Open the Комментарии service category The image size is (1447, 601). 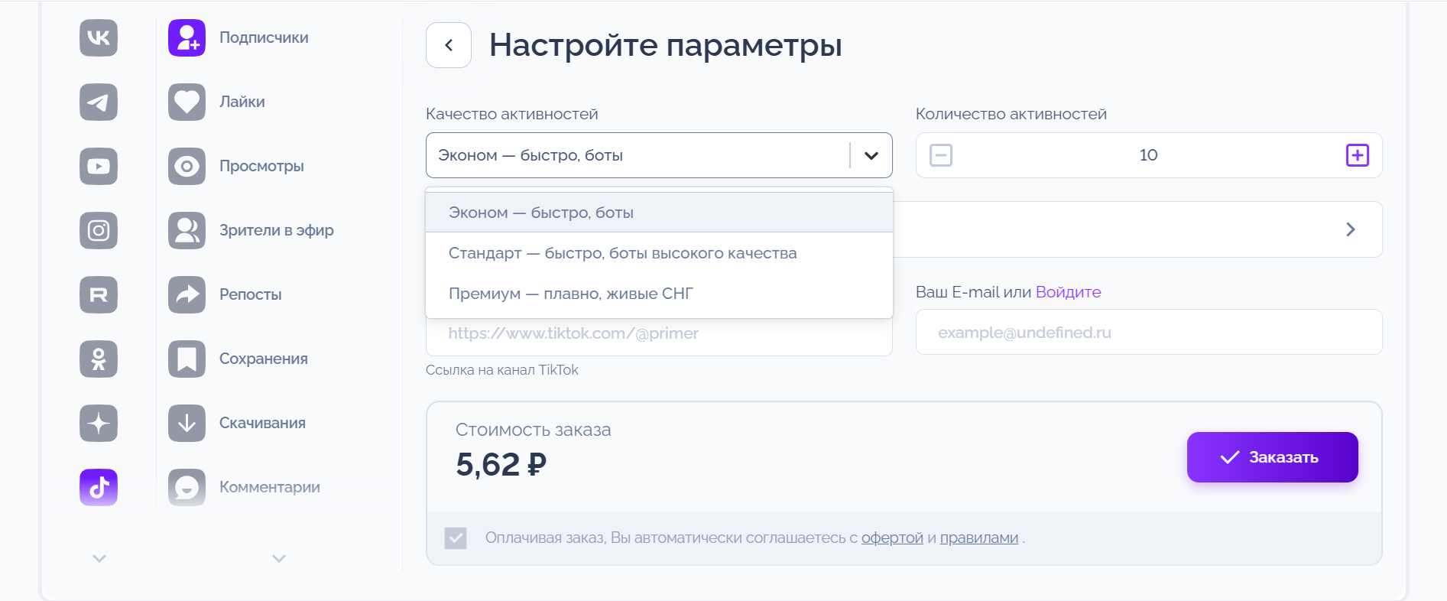270,487
